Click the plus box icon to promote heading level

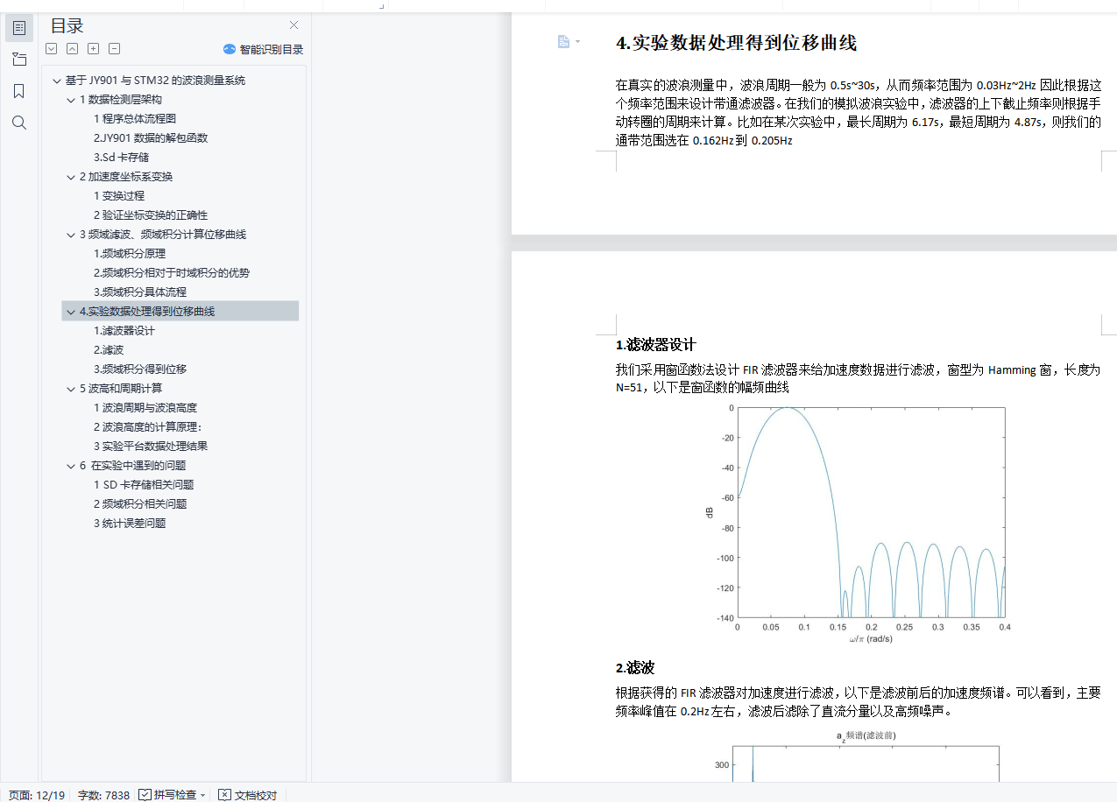point(94,49)
